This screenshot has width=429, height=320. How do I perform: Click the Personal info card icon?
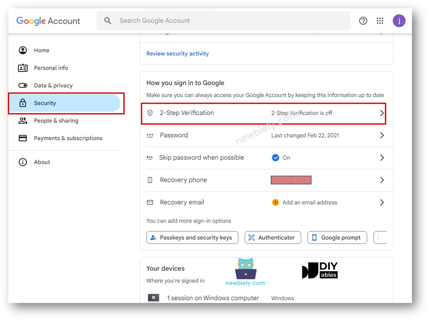tap(23, 68)
